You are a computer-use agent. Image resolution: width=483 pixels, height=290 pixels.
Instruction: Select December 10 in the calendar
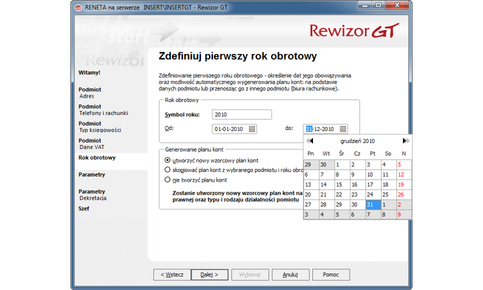(373, 175)
